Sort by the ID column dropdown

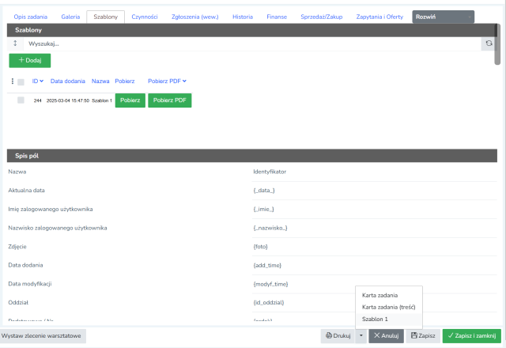click(x=37, y=81)
